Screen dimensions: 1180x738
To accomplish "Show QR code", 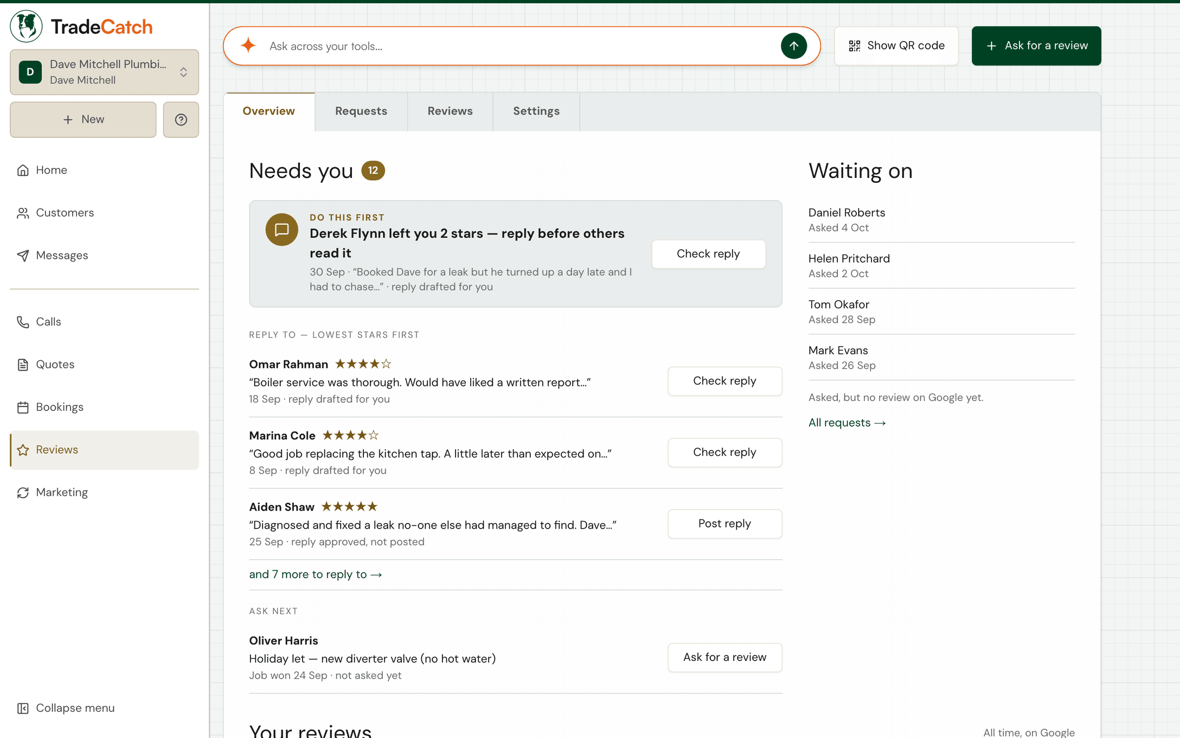I will click(896, 46).
